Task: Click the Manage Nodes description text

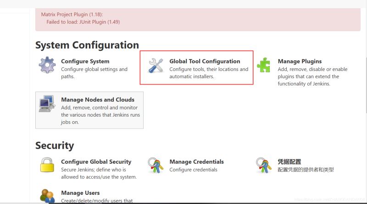Action: click(100, 115)
